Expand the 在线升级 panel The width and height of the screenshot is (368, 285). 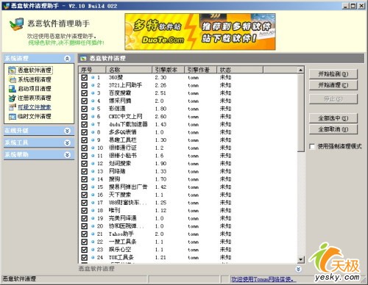[x=67, y=131]
